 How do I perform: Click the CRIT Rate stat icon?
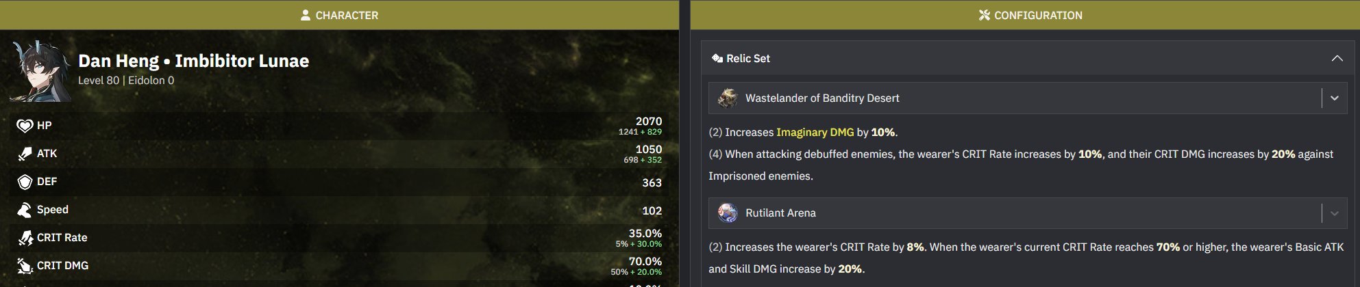click(x=25, y=238)
